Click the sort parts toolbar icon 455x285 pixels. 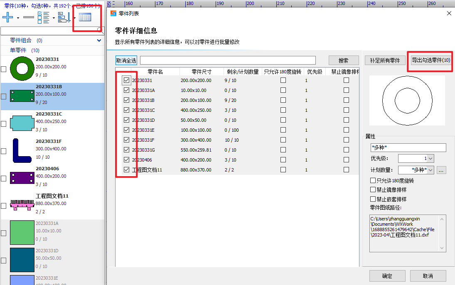click(64, 17)
